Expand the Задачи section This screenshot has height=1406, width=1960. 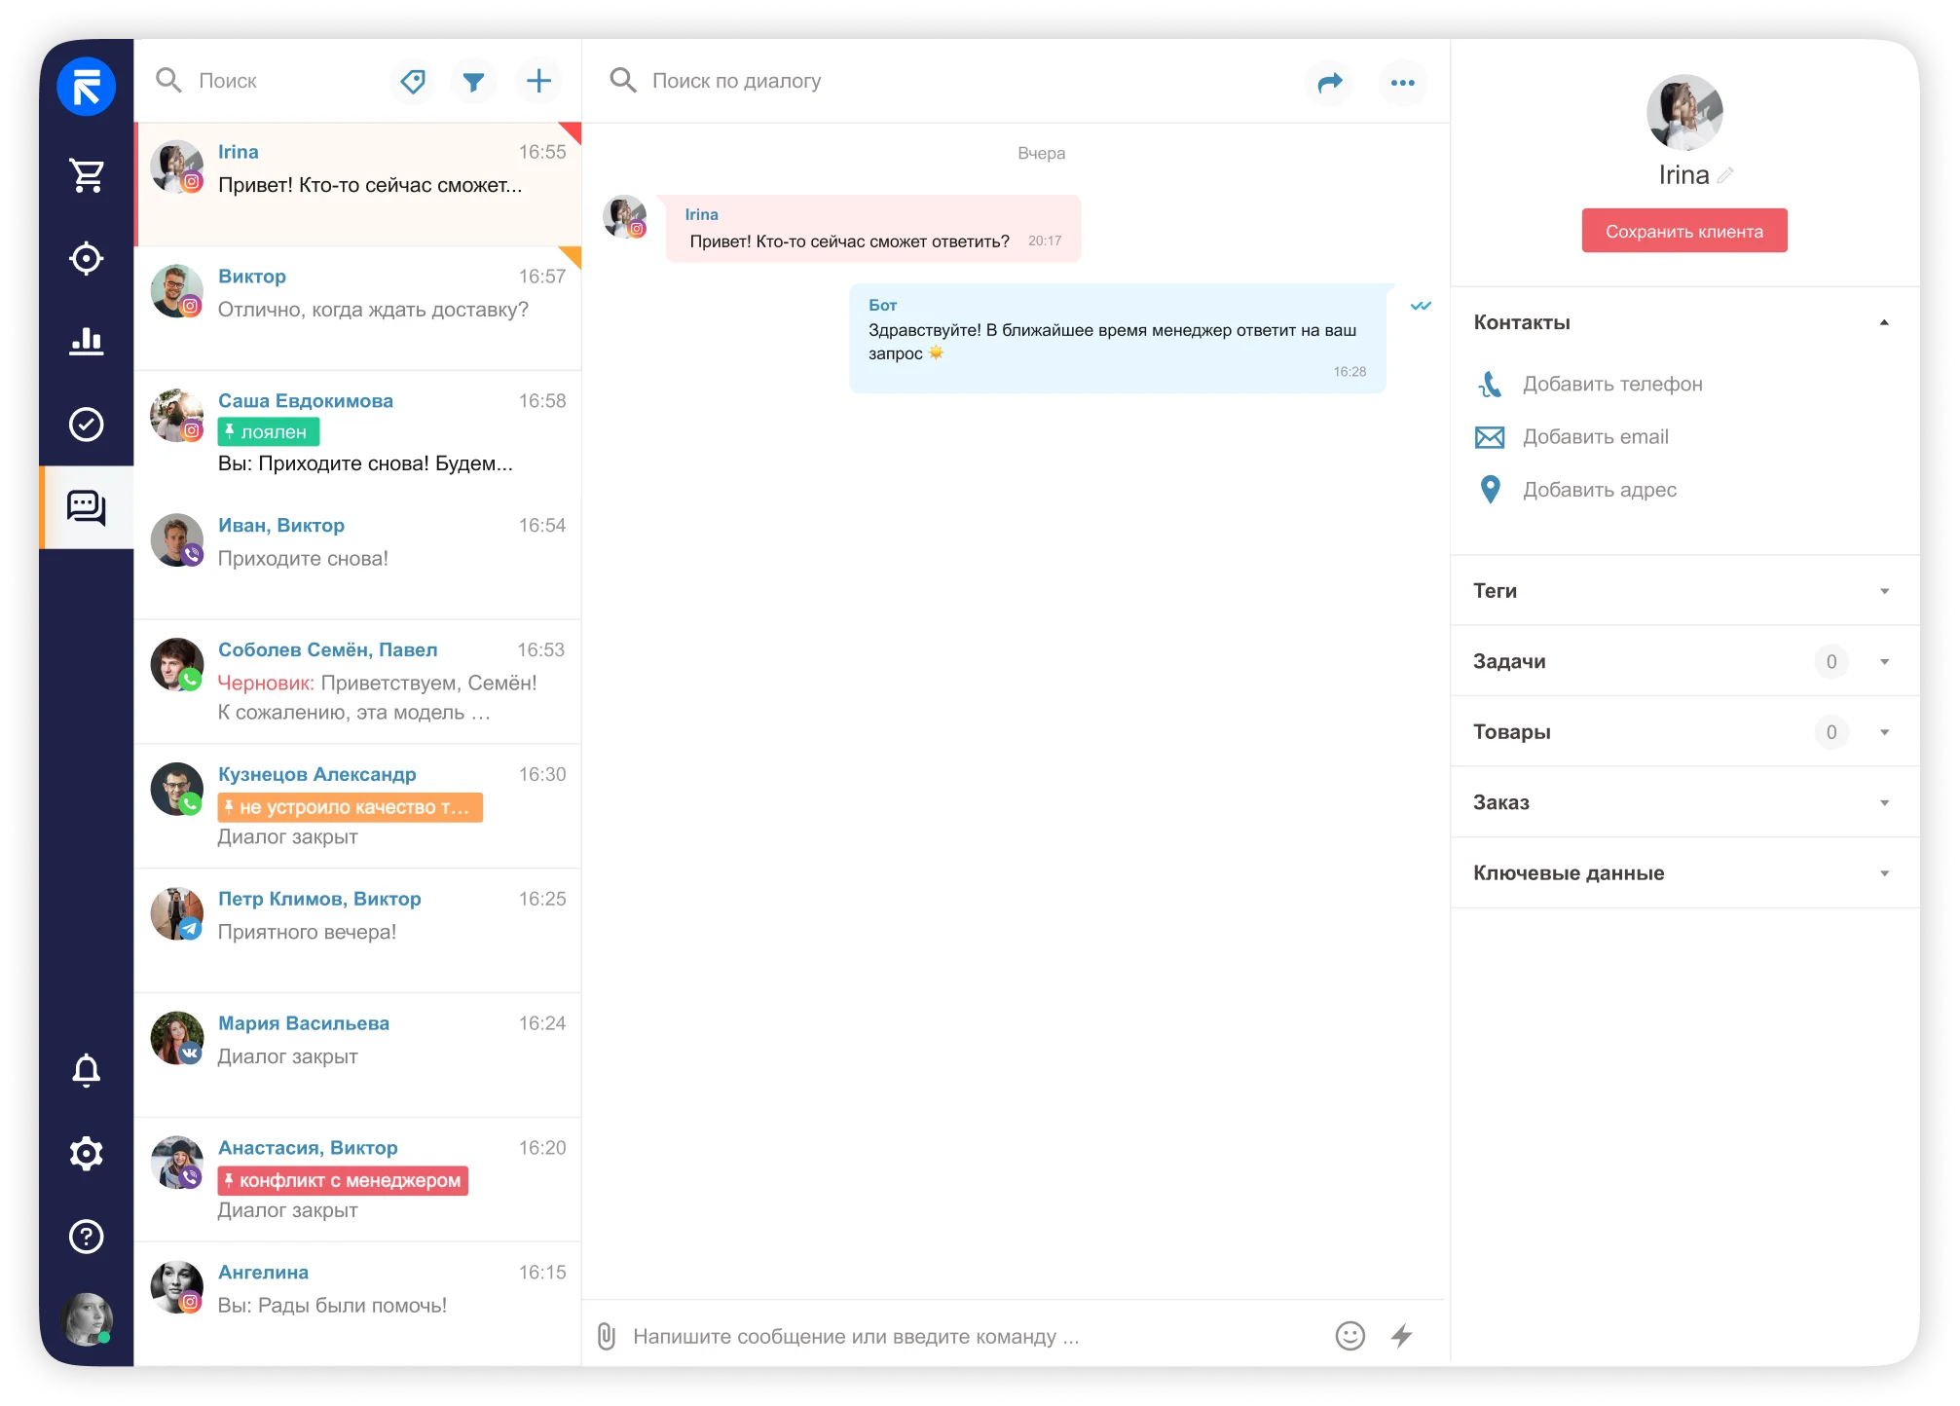pos(1883,662)
